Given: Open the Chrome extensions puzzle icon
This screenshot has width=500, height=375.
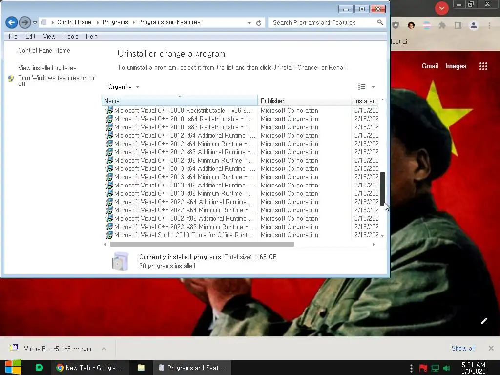Looking at the screenshot, I should (442, 25).
